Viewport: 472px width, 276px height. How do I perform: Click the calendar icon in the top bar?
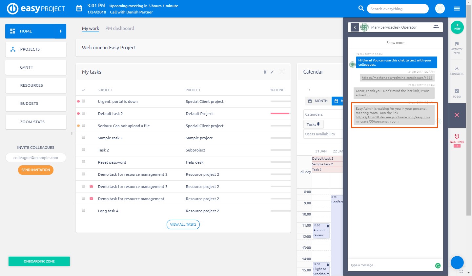click(79, 9)
